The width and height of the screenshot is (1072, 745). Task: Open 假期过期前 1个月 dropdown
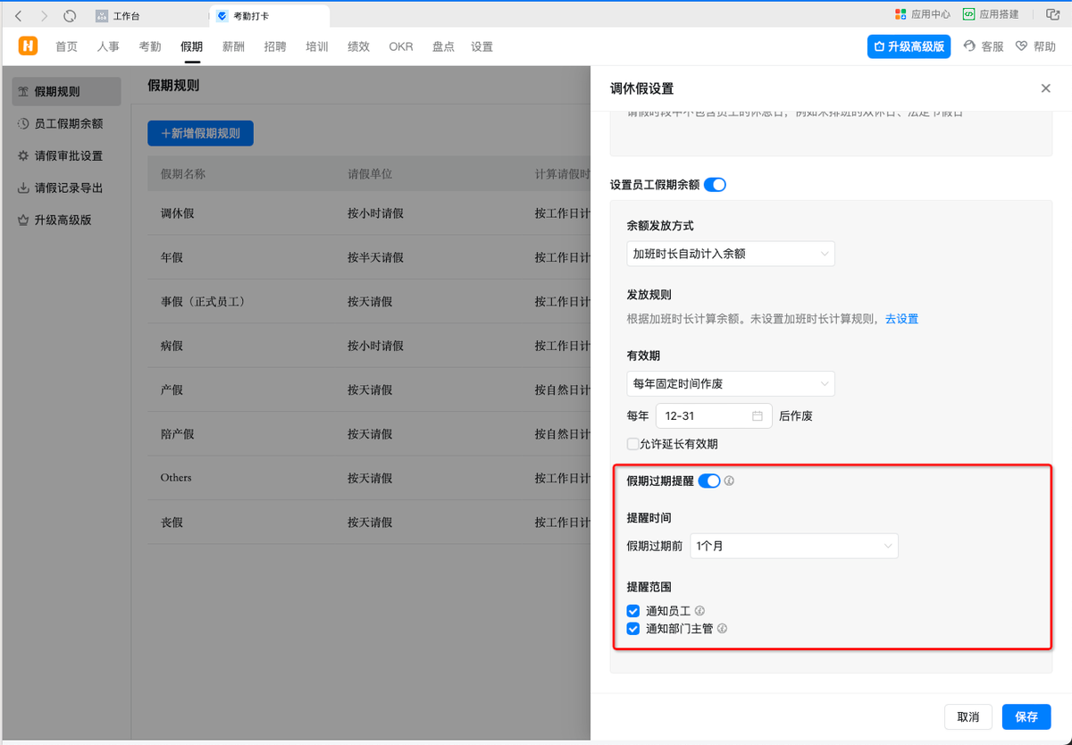tap(793, 546)
